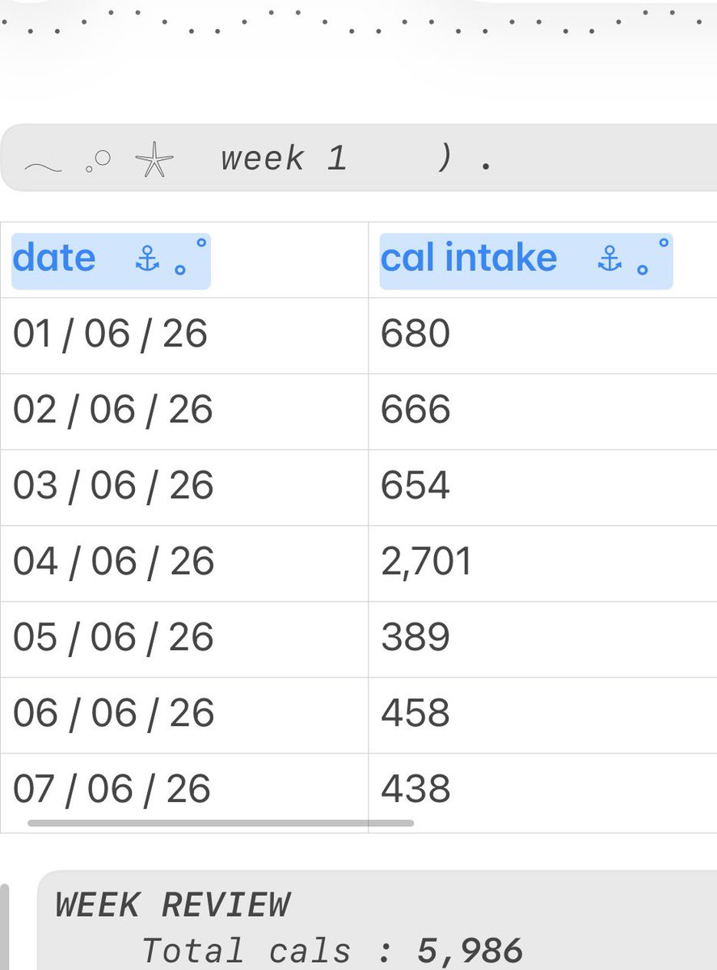The height and width of the screenshot is (970, 717).
Task: Tap the WEEK REVIEW heading text
Action: [173, 905]
